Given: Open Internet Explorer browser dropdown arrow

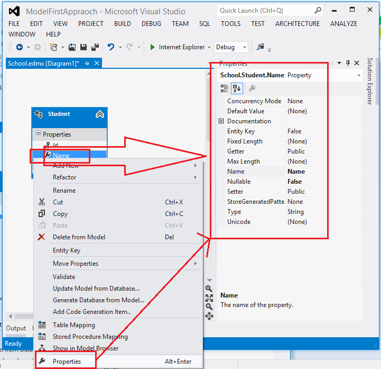Looking at the screenshot, I should [209, 47].
